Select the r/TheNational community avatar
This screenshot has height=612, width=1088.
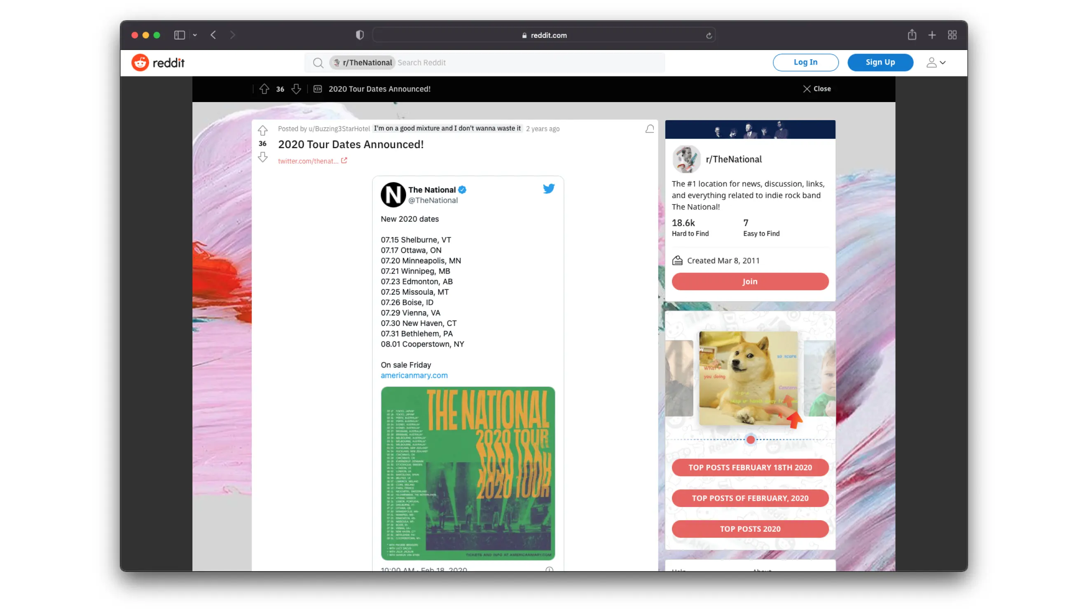tap(686, 159)
